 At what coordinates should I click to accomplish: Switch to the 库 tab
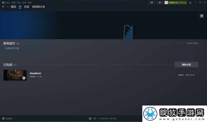point(20,7)
